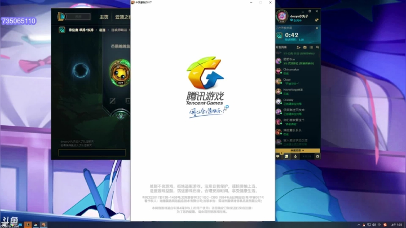Select friend Chinamaker in friends list
The height and width of the screenshot is (228, 406).
tap(298, 71)
